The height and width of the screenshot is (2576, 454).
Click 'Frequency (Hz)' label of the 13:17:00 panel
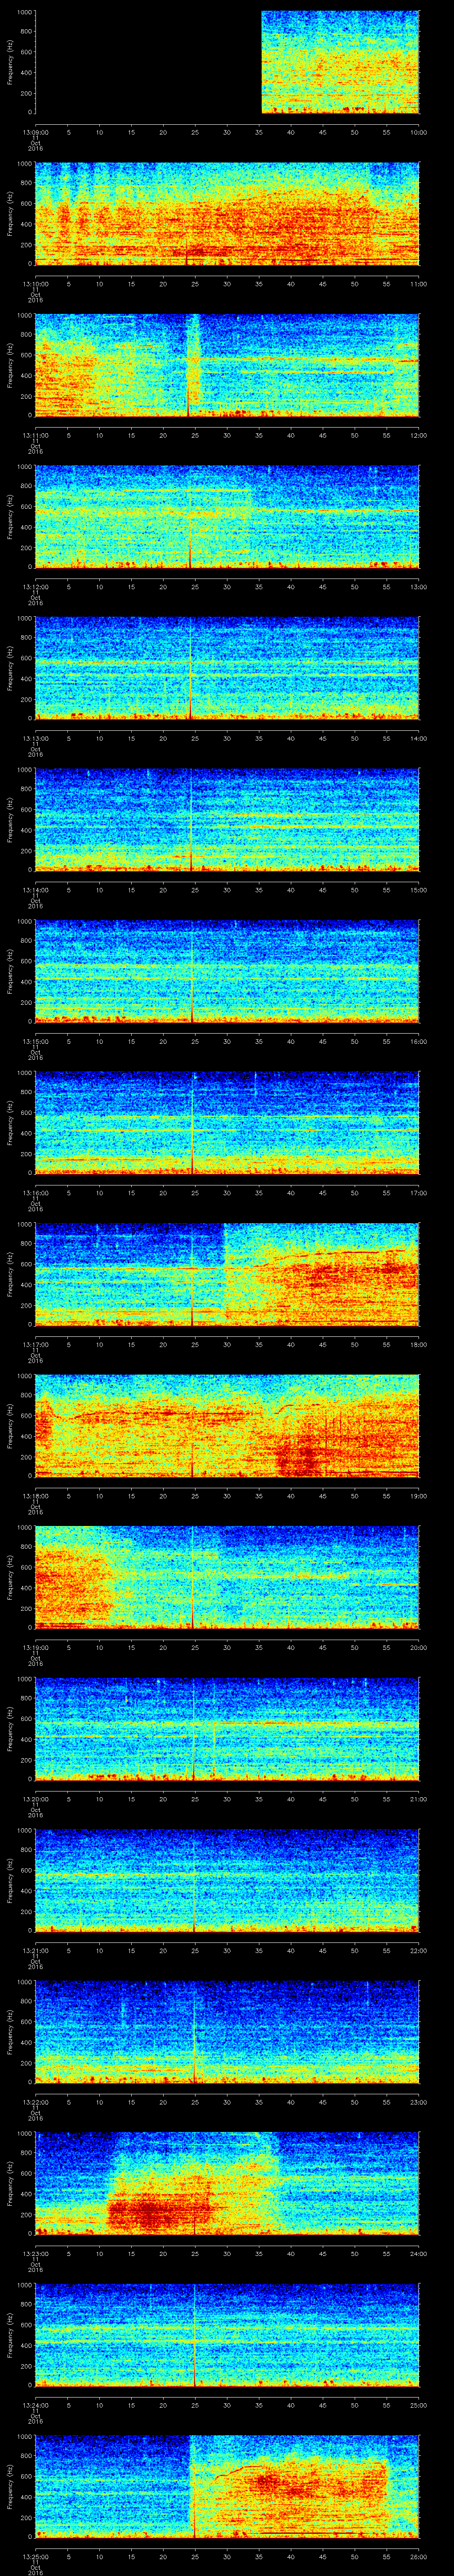point(10,1274)
